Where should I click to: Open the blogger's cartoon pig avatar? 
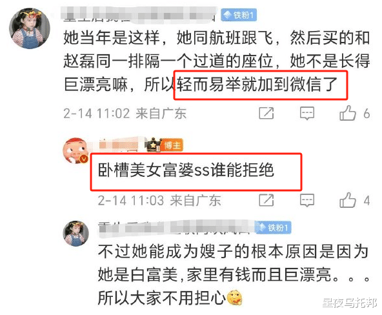point(75,150)
